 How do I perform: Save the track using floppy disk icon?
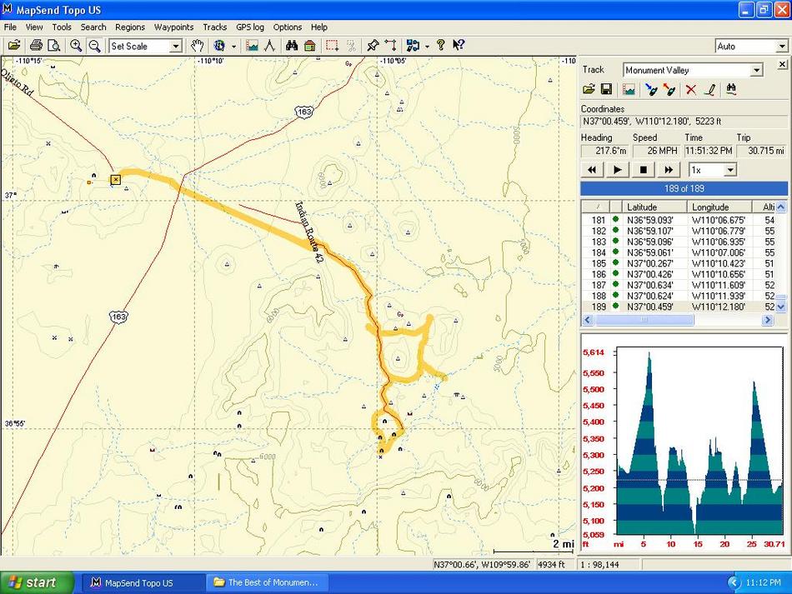(x=607, y=89)
